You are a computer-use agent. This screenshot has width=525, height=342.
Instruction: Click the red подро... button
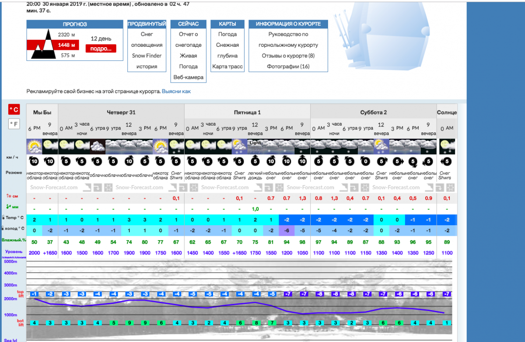click(x=101, y=49)
